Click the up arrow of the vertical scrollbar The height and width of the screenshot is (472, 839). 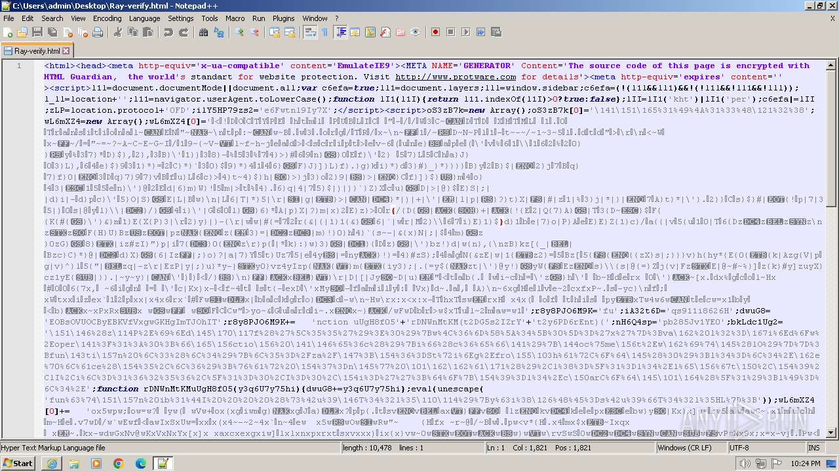(832, 64)
